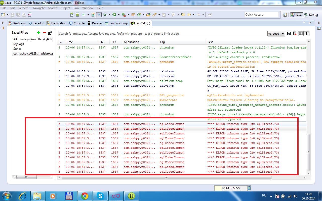Open the verbose log level dropdown
322x201 pixels.
tap(276, 34)
